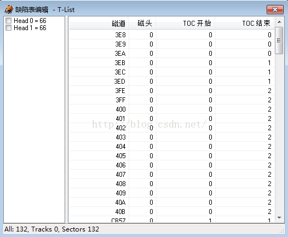The height and width of the screenshot is (237, 288).
Task: Select track row 3FF
Action: coord(171,100)
